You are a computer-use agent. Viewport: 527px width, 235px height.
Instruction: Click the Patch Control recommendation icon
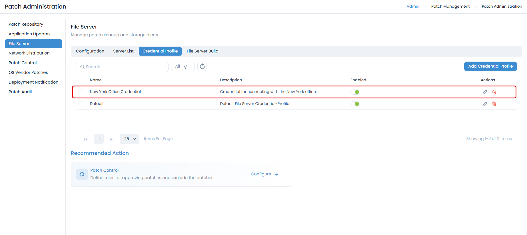pyautogui.click(x=82, y=174)
